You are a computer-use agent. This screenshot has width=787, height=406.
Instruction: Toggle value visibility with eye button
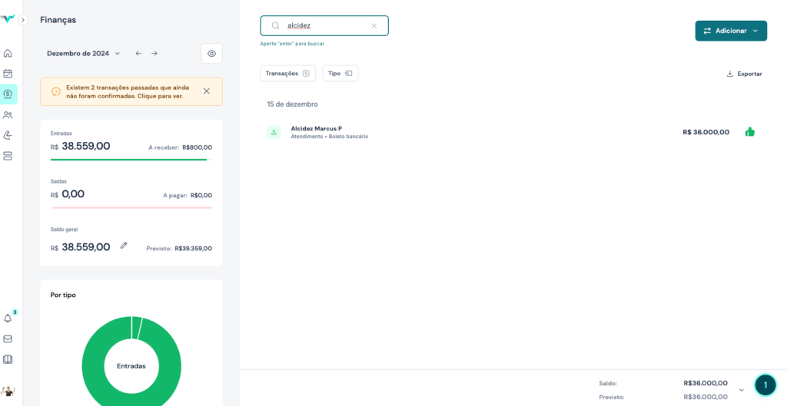coord(211,54)
